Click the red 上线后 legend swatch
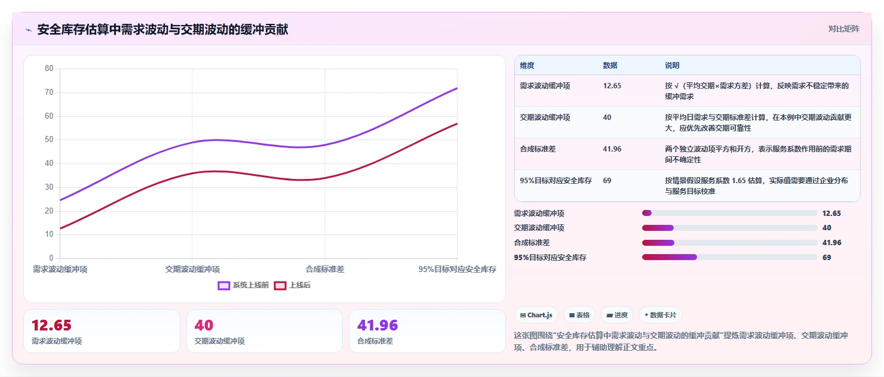 [280, 286]
